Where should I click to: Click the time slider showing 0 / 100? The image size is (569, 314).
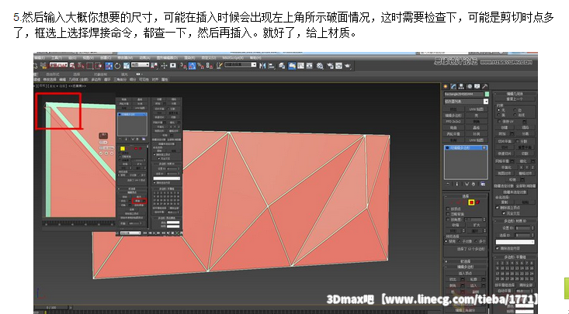(51, 308)
